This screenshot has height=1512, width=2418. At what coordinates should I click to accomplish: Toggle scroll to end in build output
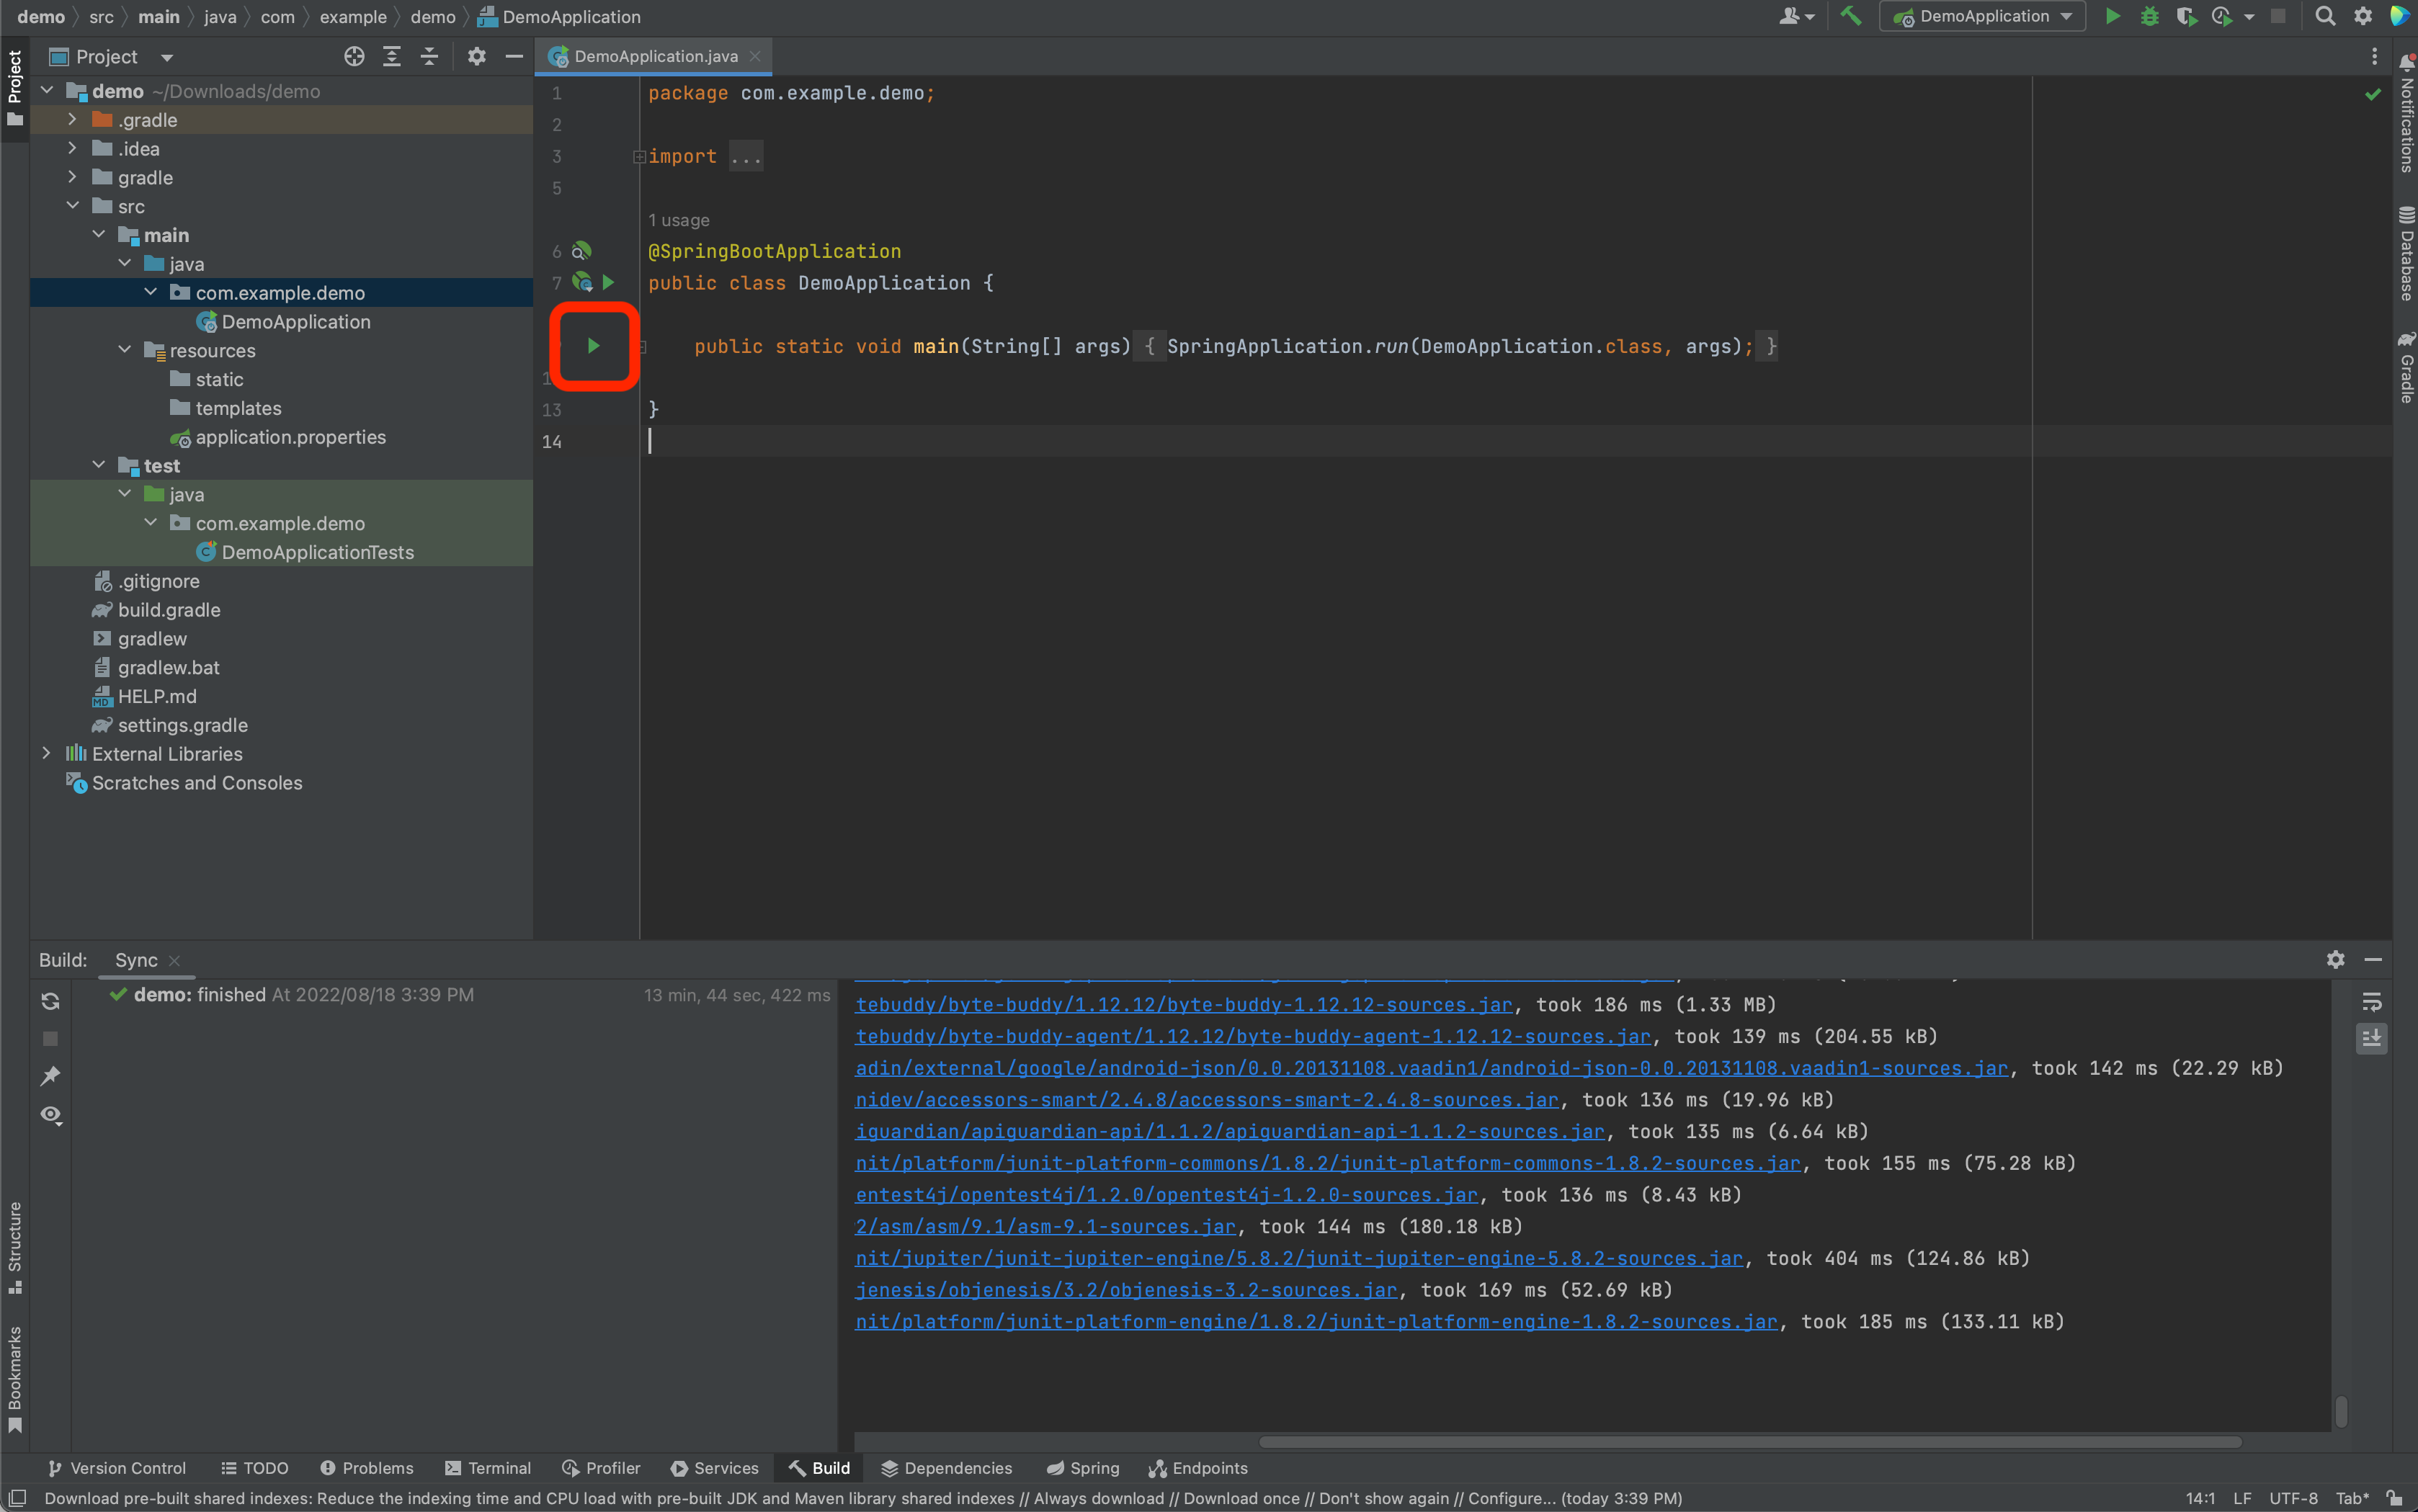pyautogui.click(x=2371, y=1039)
